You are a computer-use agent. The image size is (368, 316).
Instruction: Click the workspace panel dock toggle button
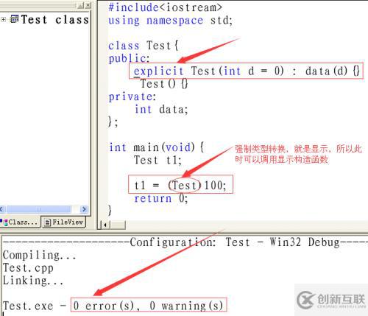click(x=81, y=5)
